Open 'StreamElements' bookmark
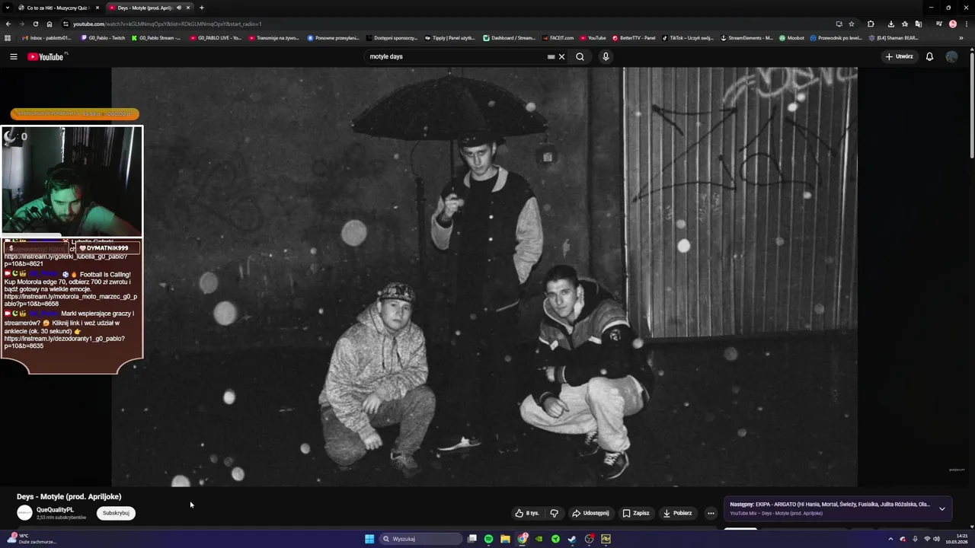975x548 pixels. [746, 37]
